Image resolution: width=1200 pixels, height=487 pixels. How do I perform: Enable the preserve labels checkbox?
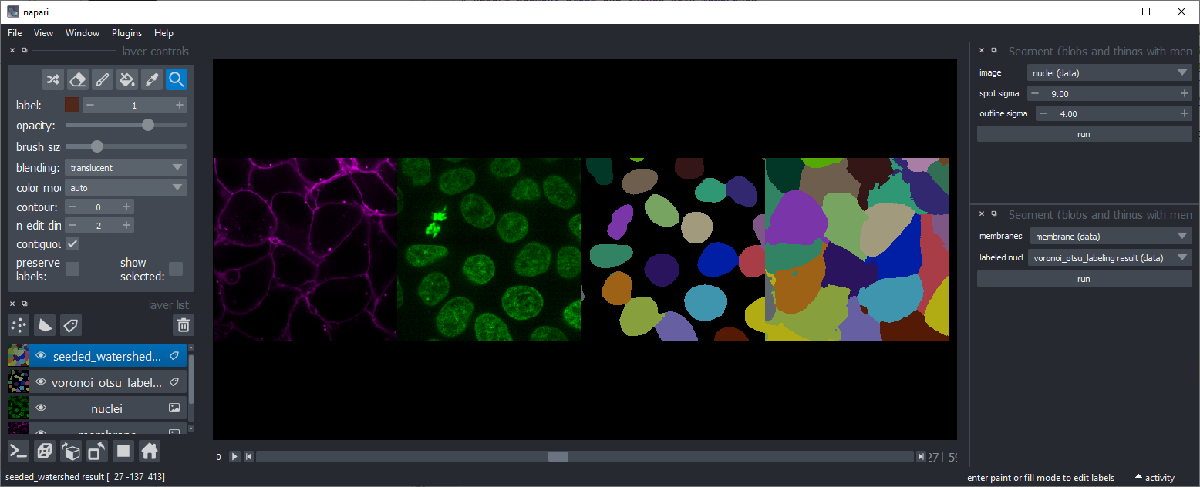pyautogui.click(x=72, y=268)
